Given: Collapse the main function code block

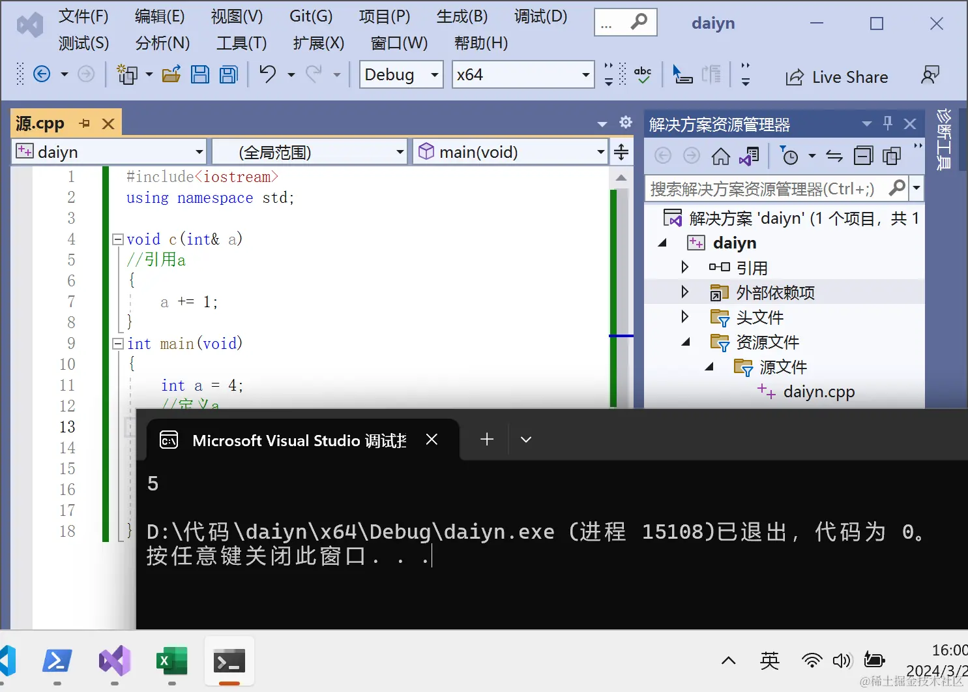Looking at the screenshot, I should coord(118,344).
